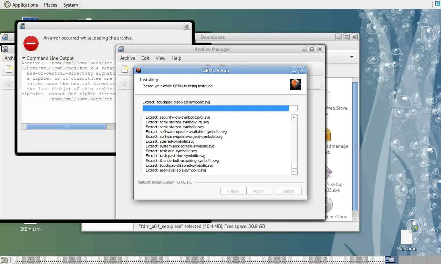This screenshot has height=264, width=441.
Task: Click the QEMU installation progress bar
Action: click(220, 108)
